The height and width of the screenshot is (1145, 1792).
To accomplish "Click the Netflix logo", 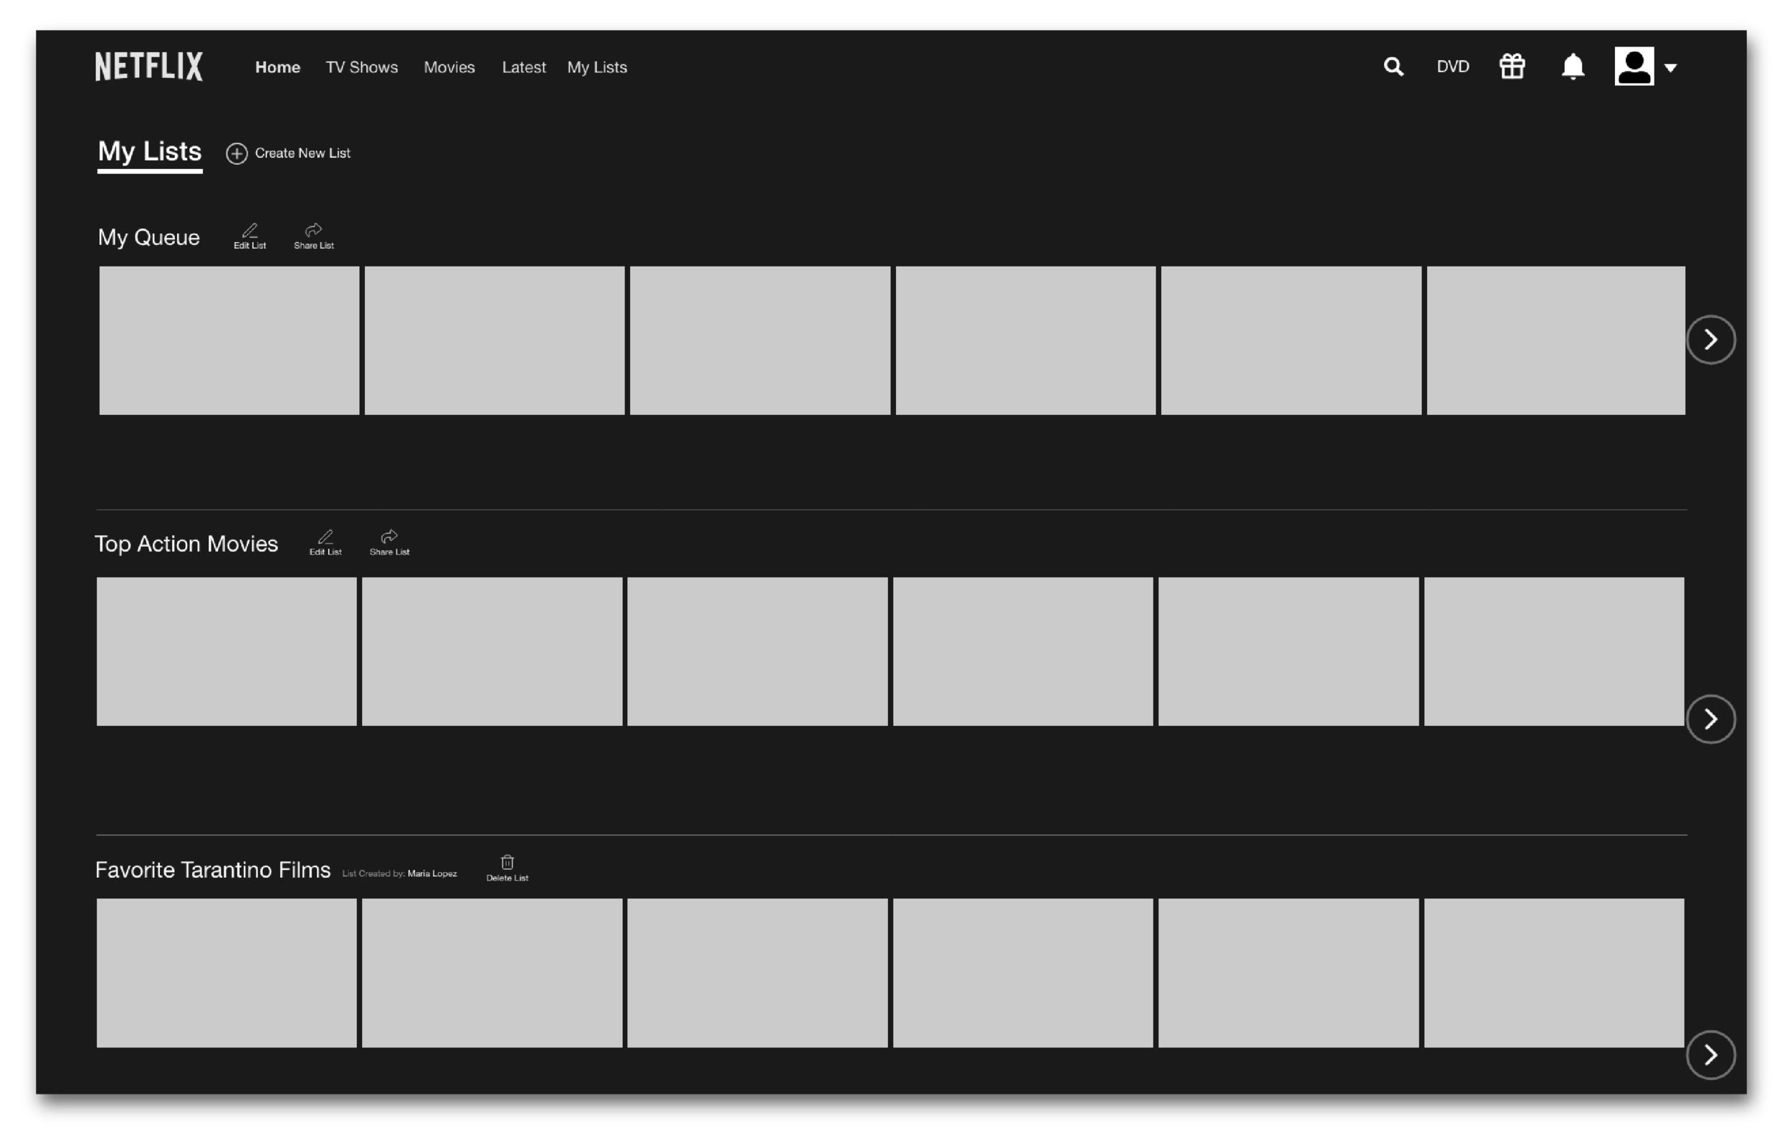I will click(x=149, y=66).
